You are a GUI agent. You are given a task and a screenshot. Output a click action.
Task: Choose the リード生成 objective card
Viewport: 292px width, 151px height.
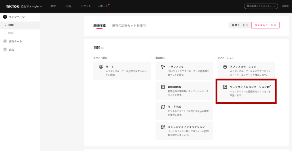tap(184, 111)
